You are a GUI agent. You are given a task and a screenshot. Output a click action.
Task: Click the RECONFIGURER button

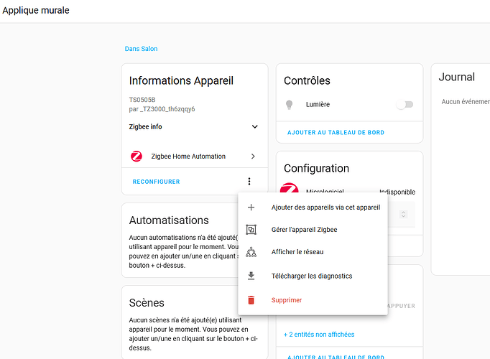156,182
